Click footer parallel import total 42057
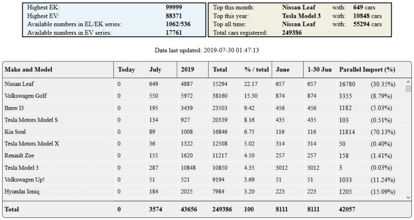 [x=347, y=210]
